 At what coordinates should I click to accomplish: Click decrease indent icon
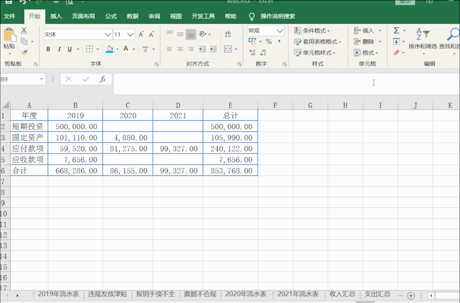pos(203,49)
